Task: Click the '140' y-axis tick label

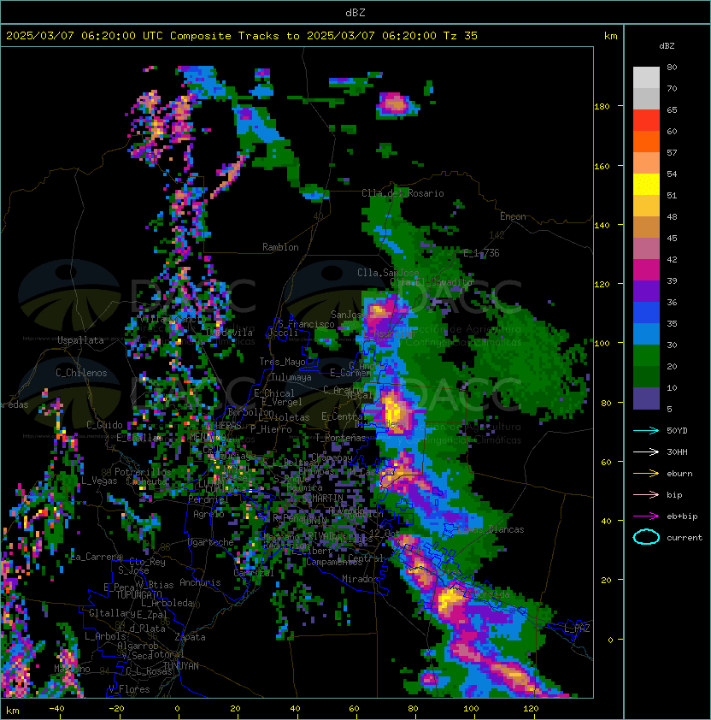Action: pos(602,225)
